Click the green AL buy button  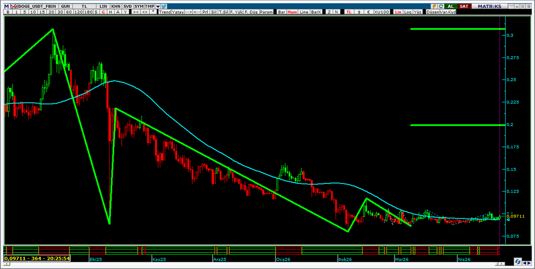tap(450, 6)
